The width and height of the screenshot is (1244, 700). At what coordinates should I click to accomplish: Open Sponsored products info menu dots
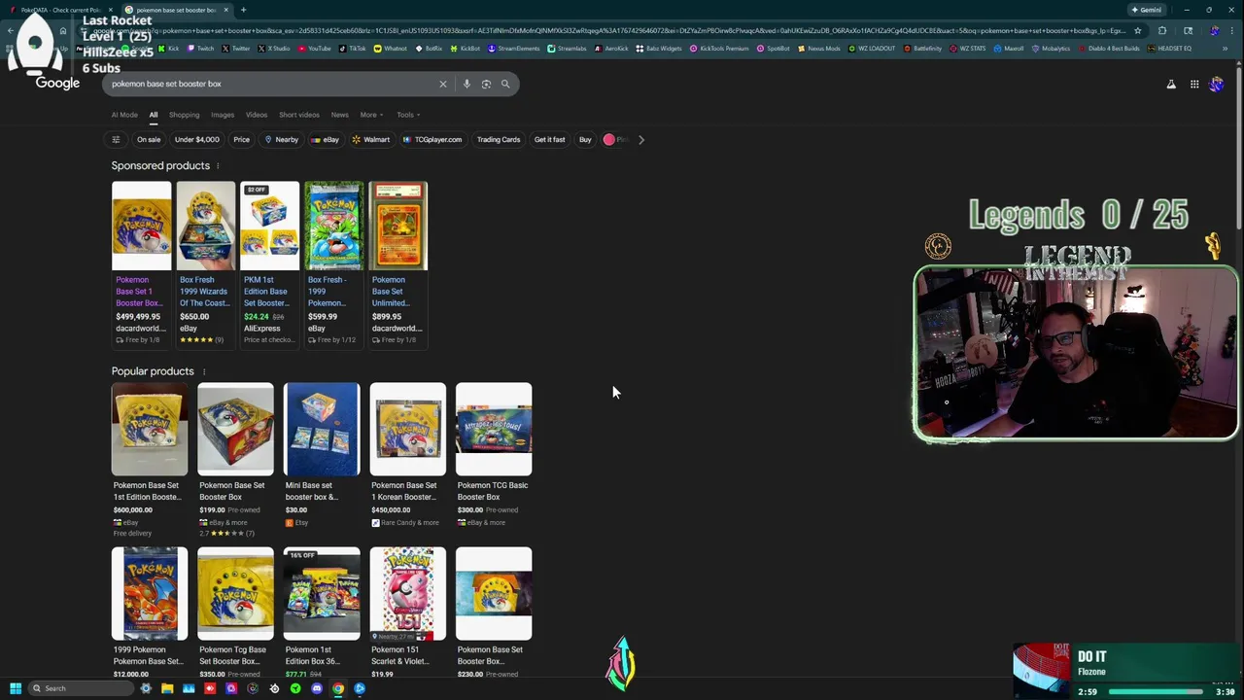[218, 166]
